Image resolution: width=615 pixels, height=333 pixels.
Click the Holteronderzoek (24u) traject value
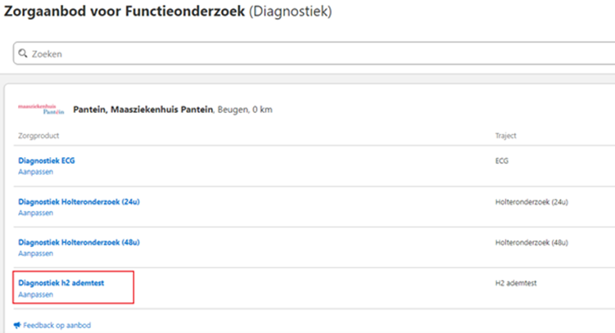coord(531,201)
